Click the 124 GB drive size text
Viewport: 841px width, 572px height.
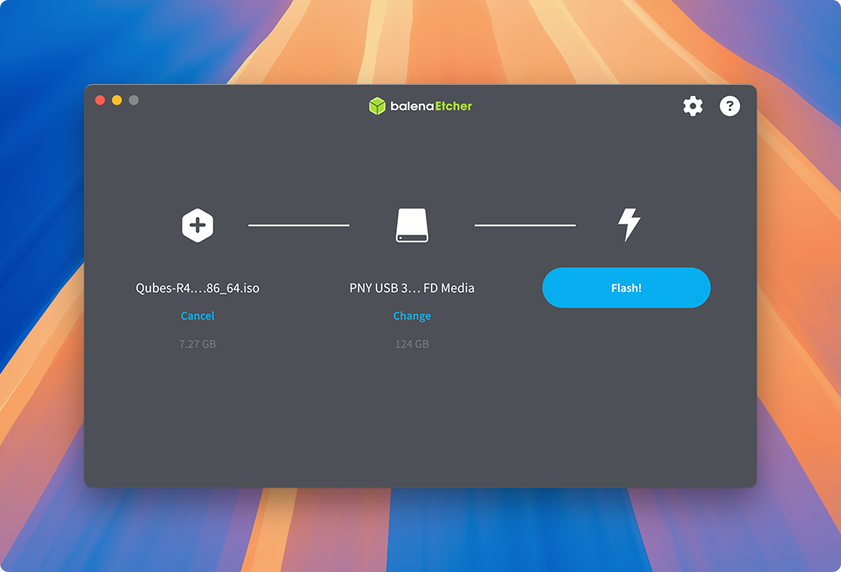412,344
